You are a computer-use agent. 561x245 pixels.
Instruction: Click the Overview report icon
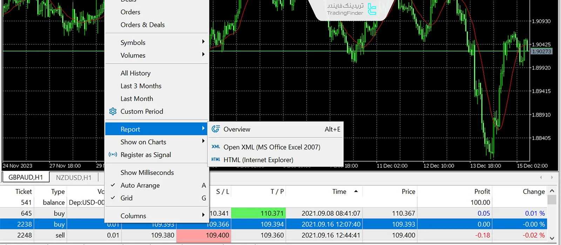coord(216,129)
